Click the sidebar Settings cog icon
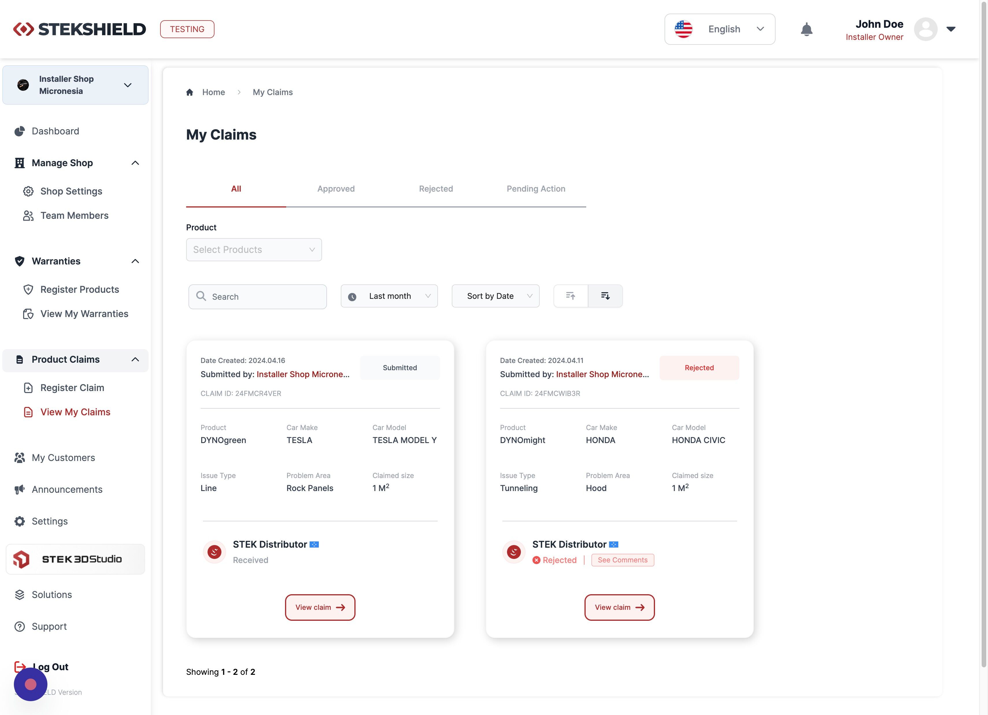988x715 pixels. (x=20, y=521)
